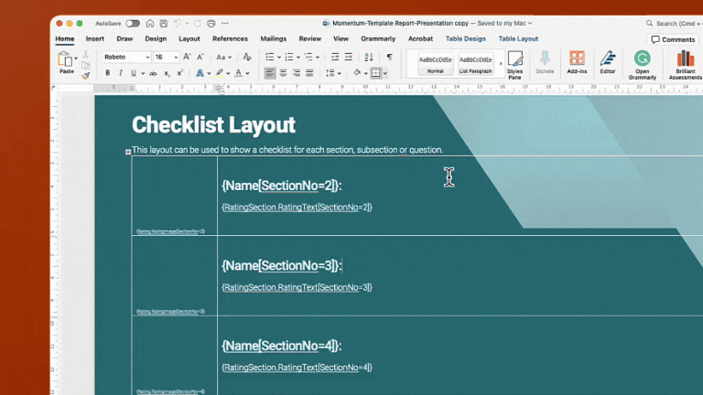Open the References tab
This screenshot has width=703, height=395.
(230, 39)
